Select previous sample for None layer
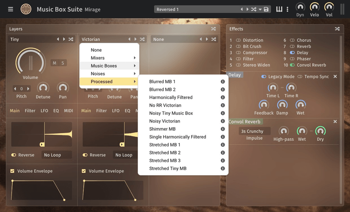 point(201,39)
